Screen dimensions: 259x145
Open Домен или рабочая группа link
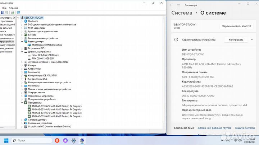click(x=214, y=128)
